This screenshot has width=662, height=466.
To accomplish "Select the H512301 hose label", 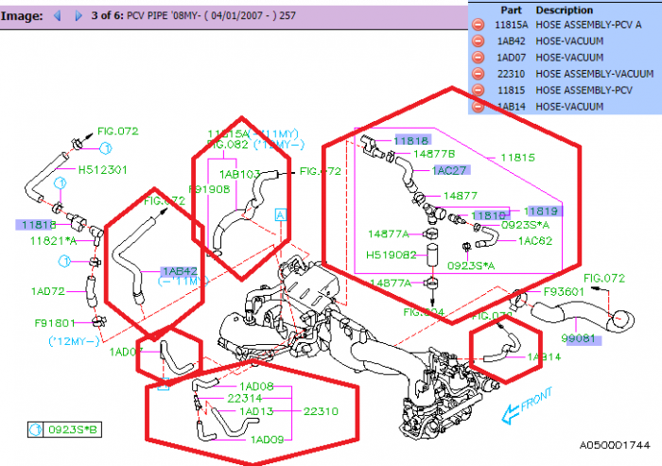I will coord(102,170).
